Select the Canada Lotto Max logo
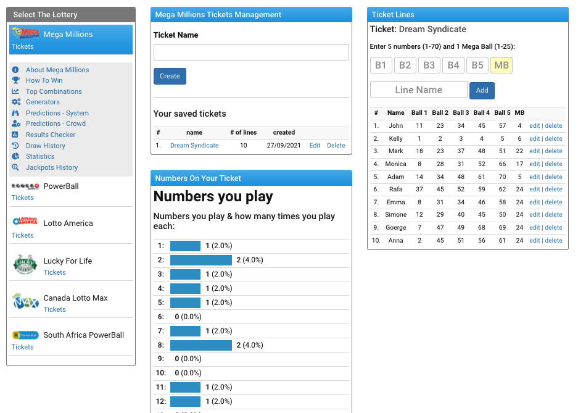 pos(25,301)
